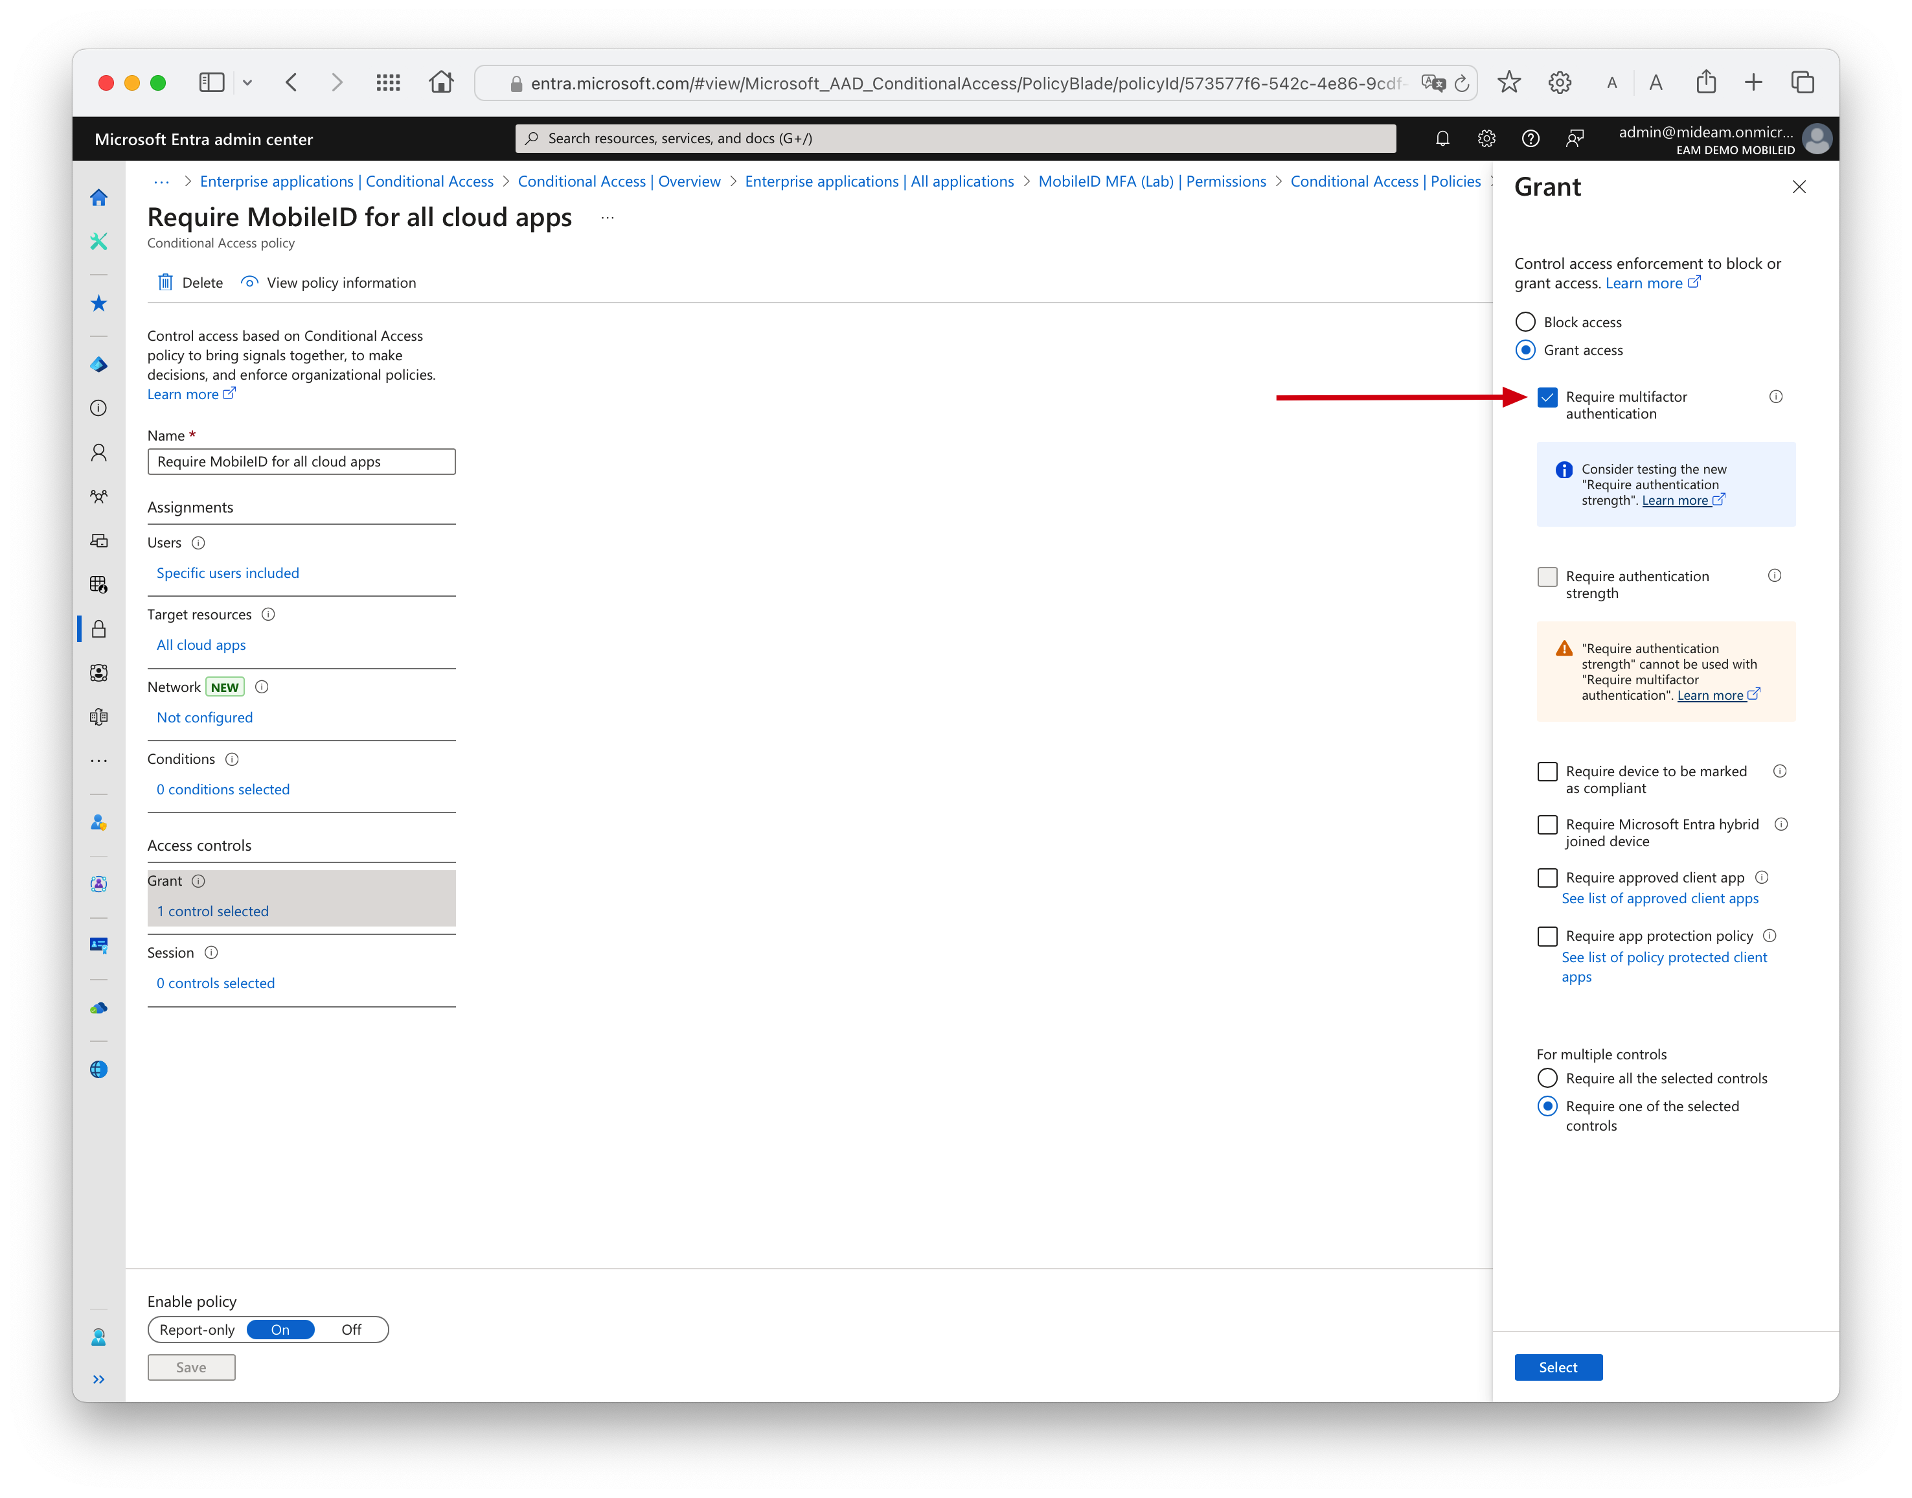Click the Home icon in left sidebar
1912x1498 pixels.
coord(98,198)
